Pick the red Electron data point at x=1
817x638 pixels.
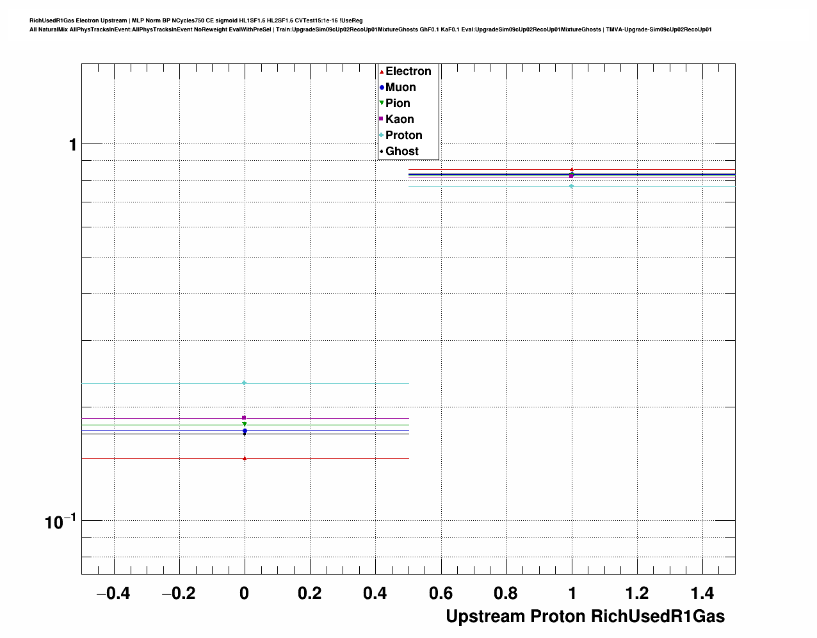(572, 170)
